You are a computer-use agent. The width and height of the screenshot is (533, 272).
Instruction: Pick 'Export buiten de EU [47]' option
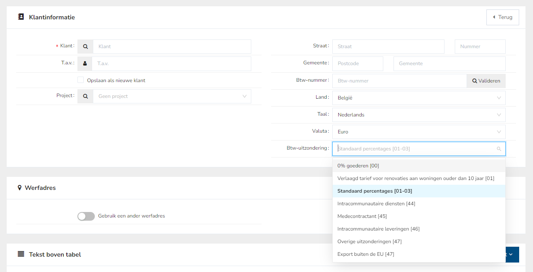click(365, 254)
